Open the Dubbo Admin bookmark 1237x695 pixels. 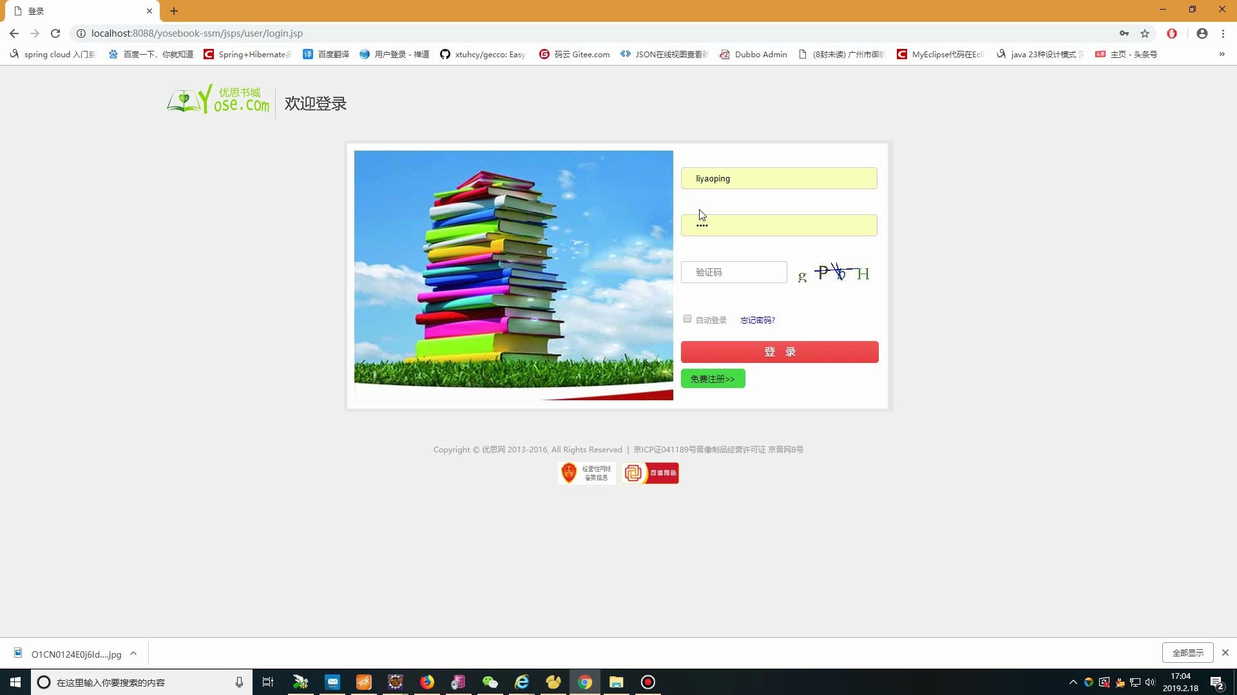pos(753,55)
